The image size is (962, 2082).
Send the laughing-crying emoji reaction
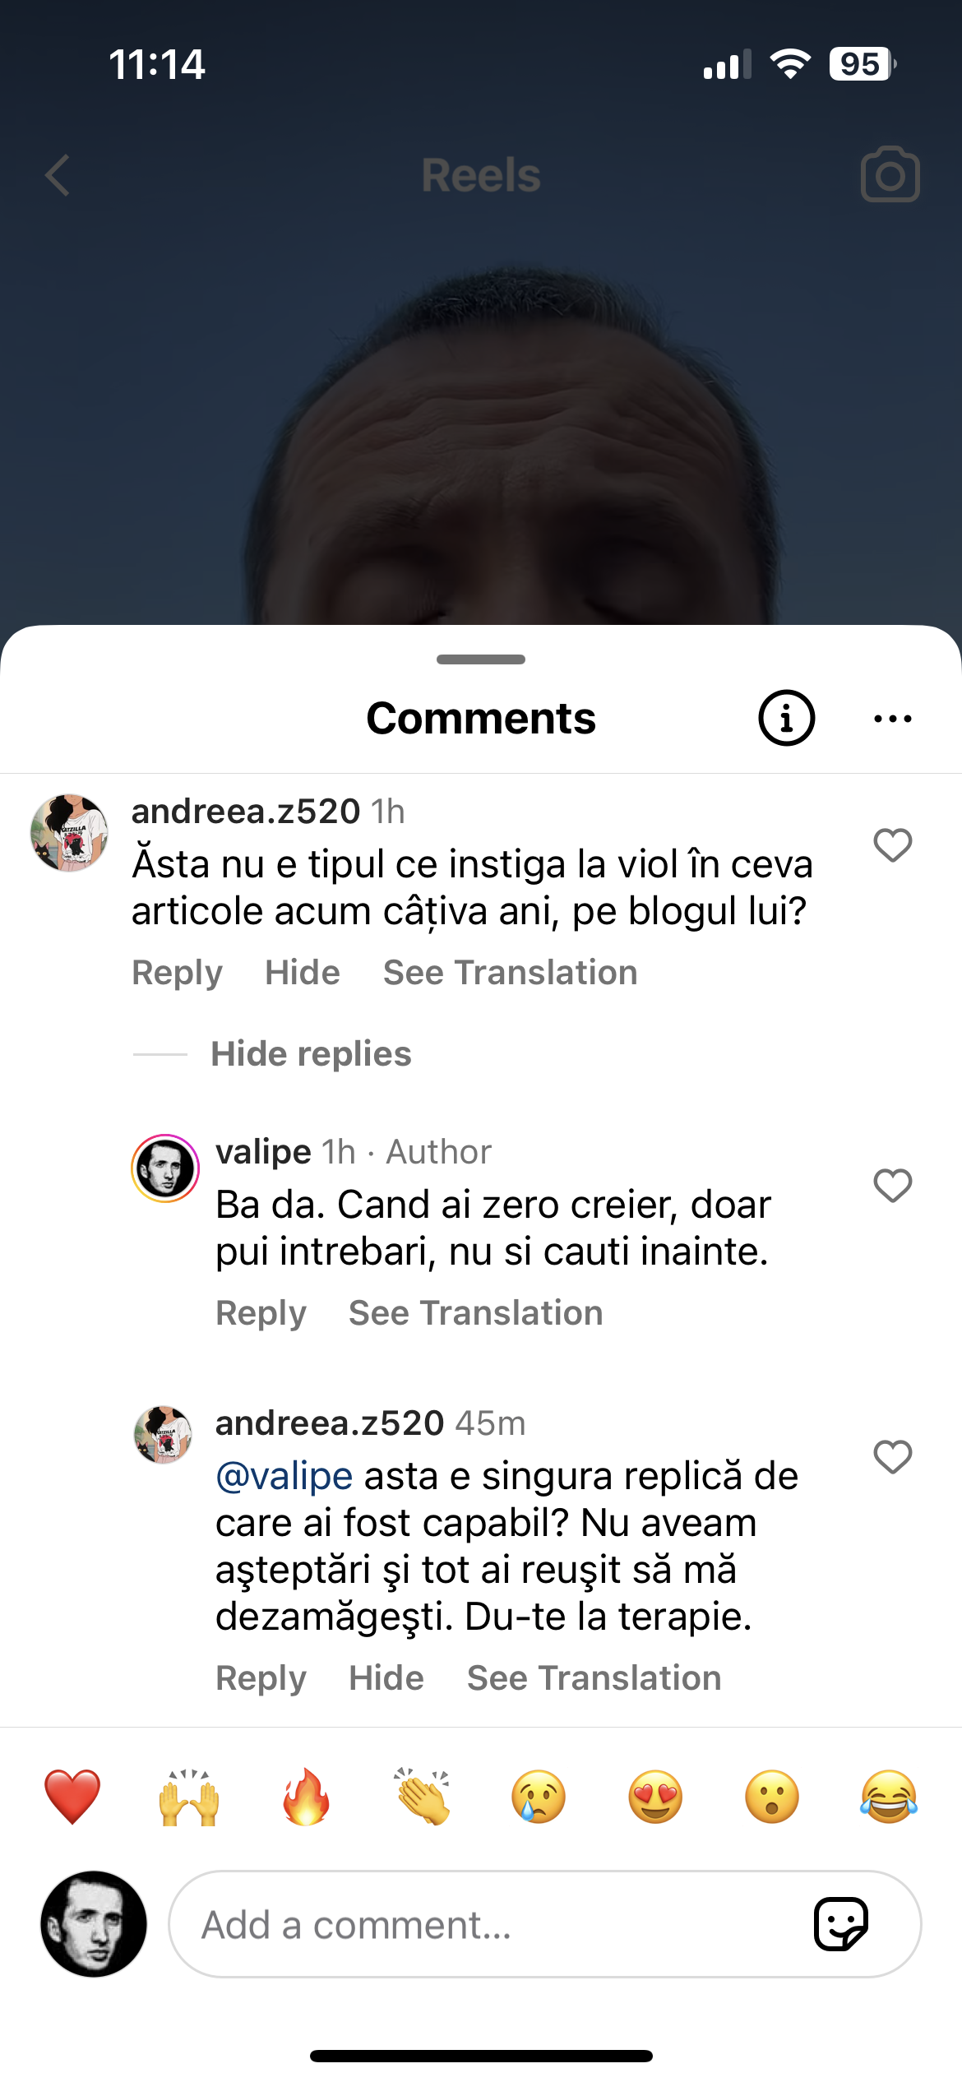coord(889,1797)
